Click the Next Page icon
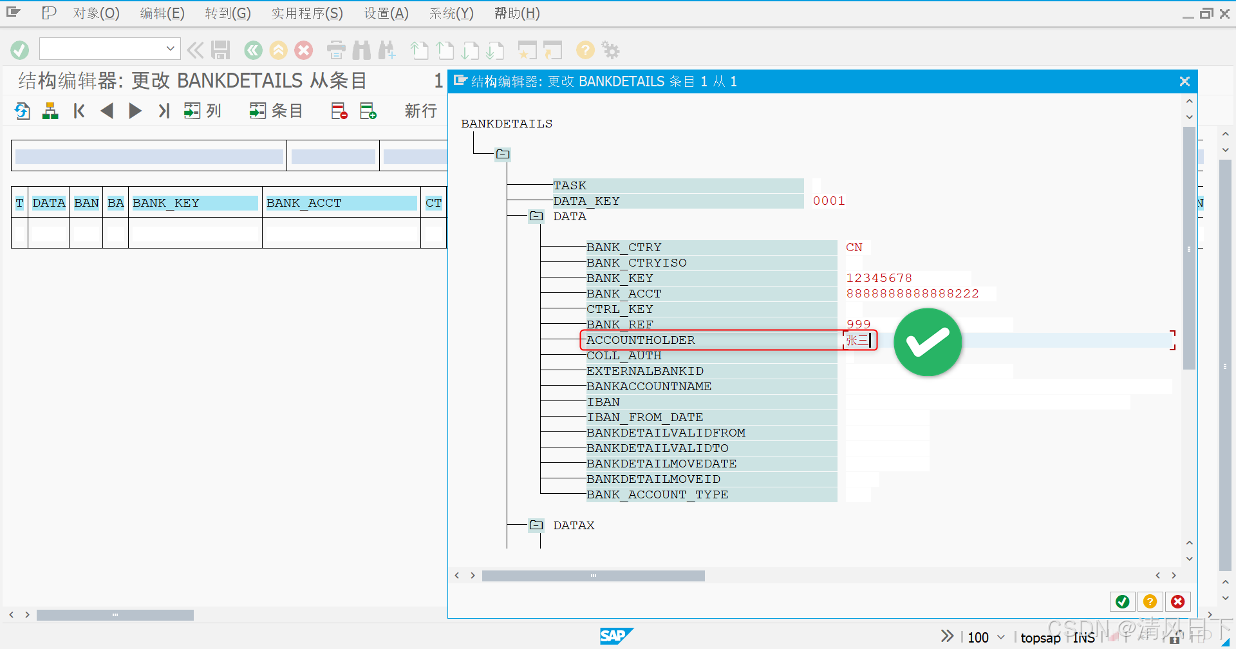Viewport: 1236px width, 649px height. click(x=471, y=50)
